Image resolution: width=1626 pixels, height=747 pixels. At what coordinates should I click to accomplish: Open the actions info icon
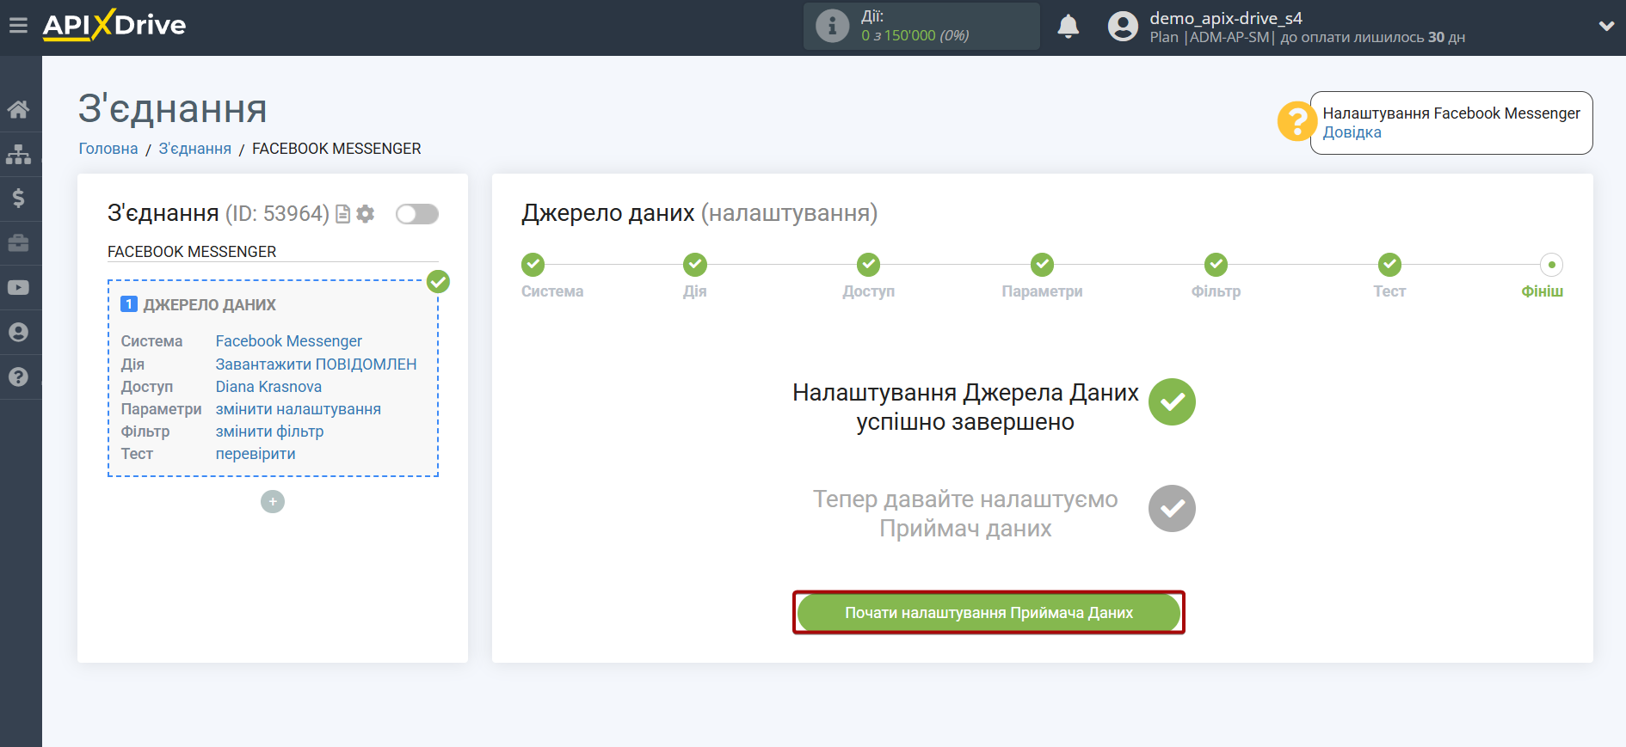tap(832, 26)
